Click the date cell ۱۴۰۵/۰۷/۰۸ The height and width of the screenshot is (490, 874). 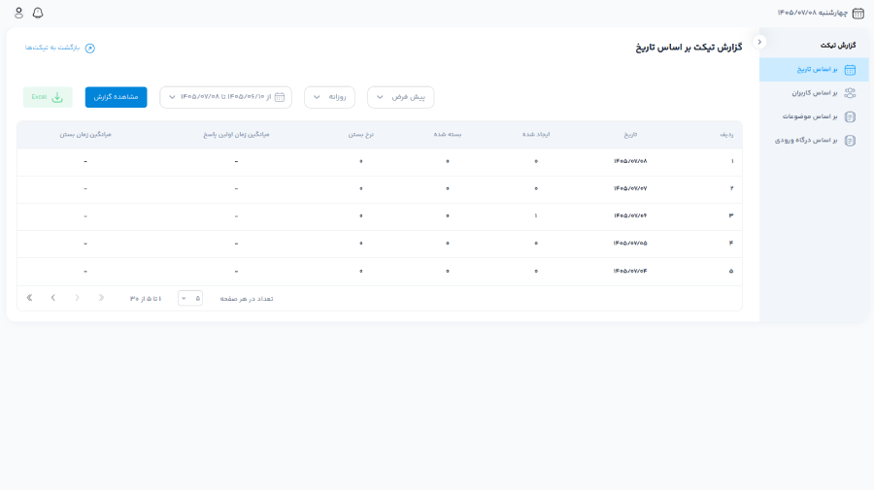(x=630, y=161)
